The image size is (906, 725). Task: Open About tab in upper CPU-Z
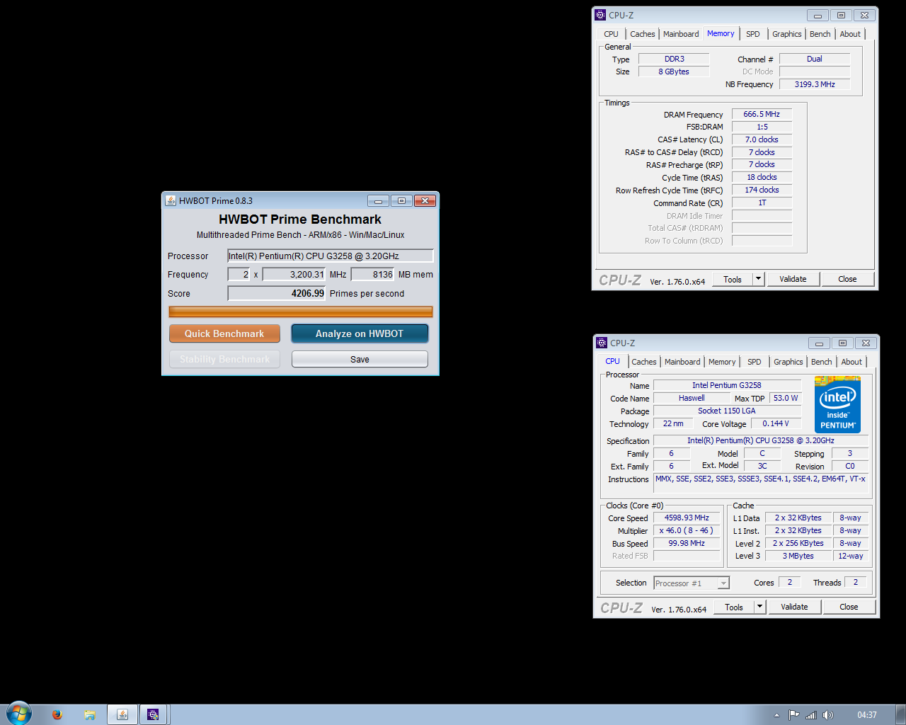[x=850, y=34]
